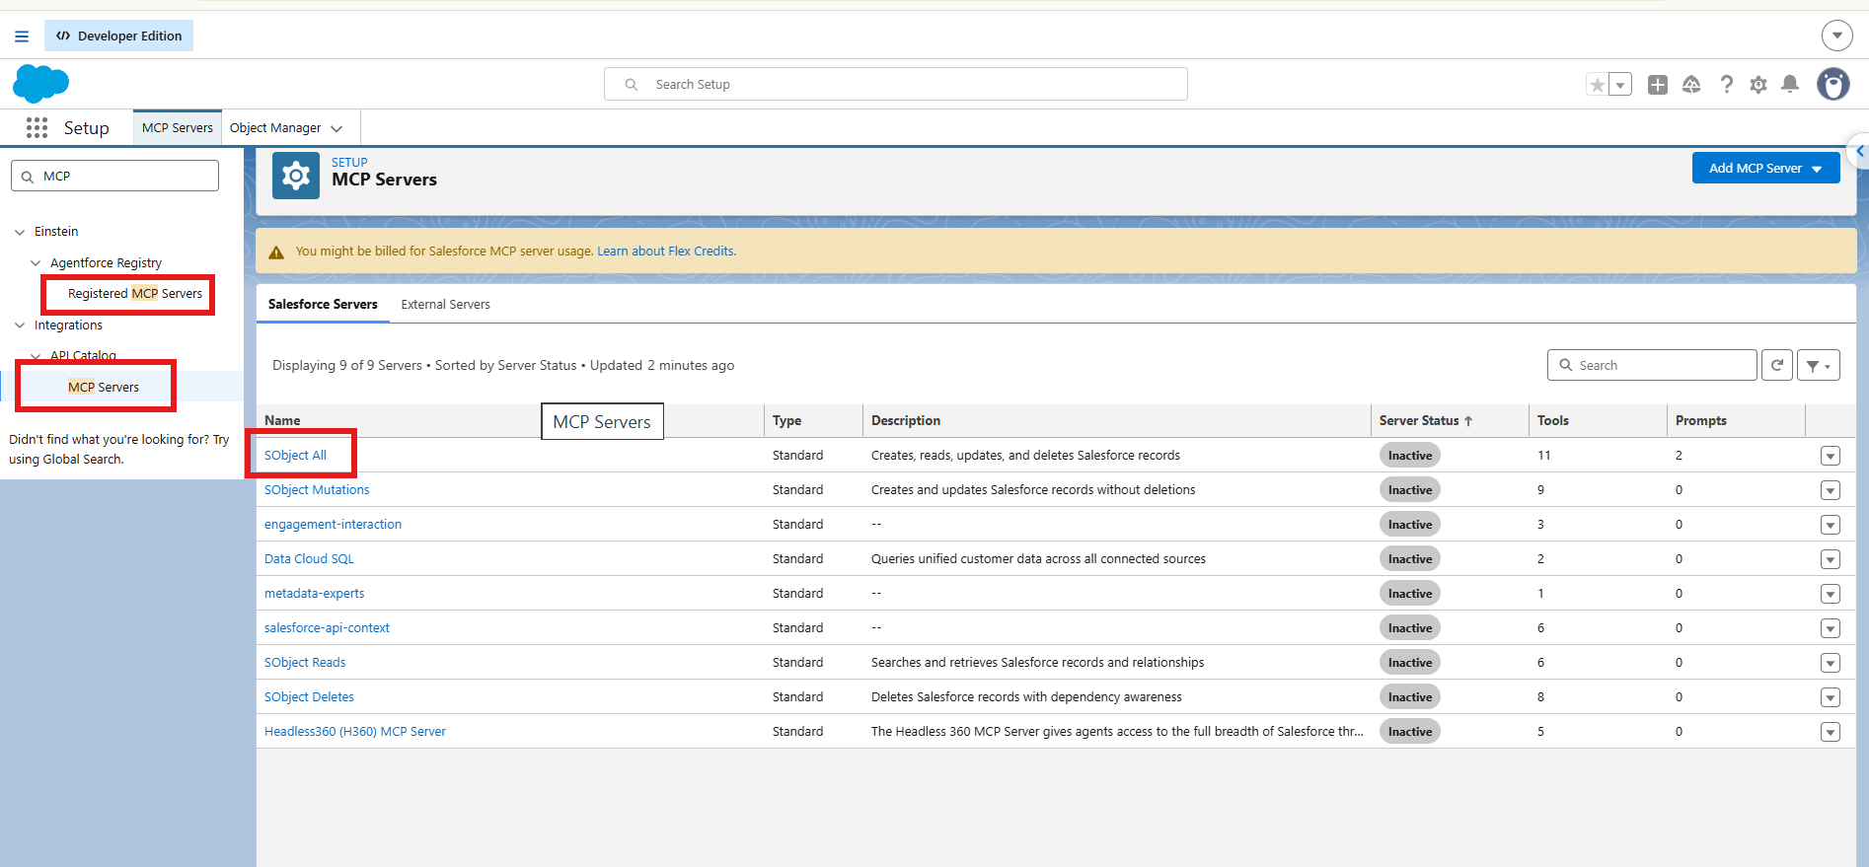Image resolution: width=1869 pixels, height=867 pixels.
Task: Follow the Learn about Flex Credits link
Action: [x=666, y=252]
